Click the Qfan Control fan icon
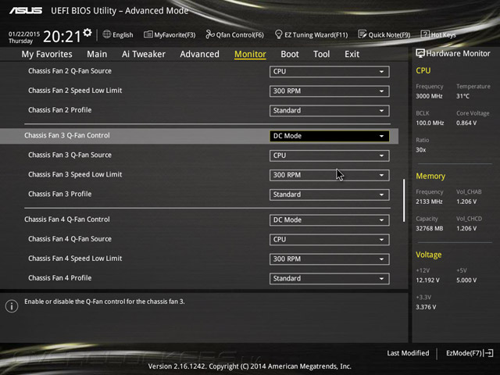 210,34
